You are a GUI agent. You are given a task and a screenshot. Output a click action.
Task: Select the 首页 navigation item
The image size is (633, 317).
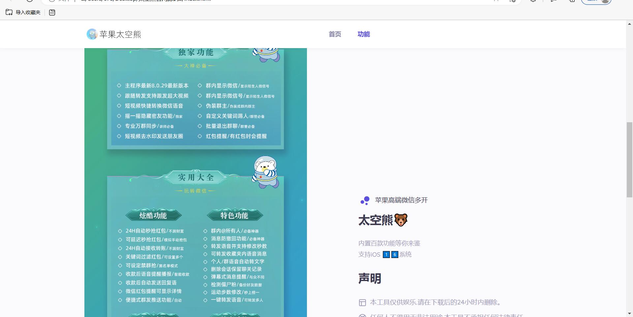coord(334,34)
